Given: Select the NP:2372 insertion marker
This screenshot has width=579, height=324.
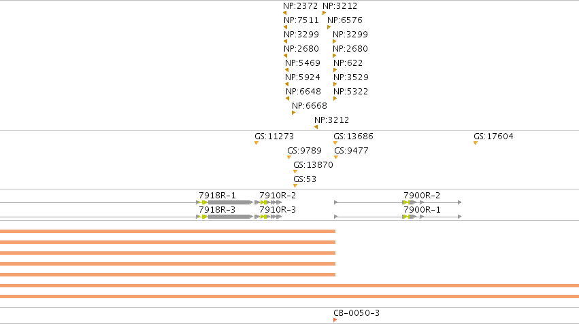Looking at the screenshot, I should point(284,13).
